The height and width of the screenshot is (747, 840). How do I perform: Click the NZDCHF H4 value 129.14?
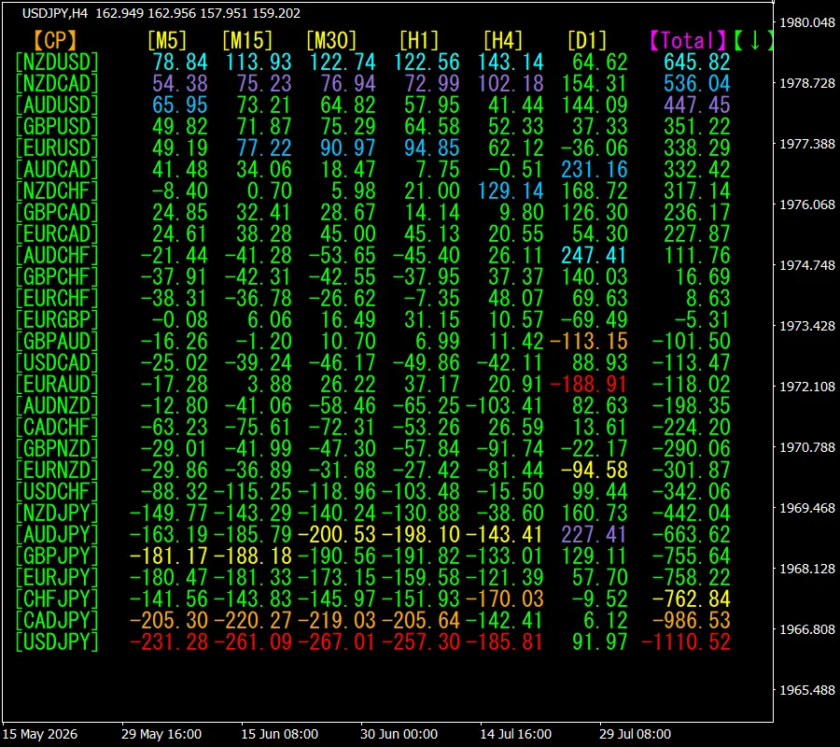coord(511,190)
